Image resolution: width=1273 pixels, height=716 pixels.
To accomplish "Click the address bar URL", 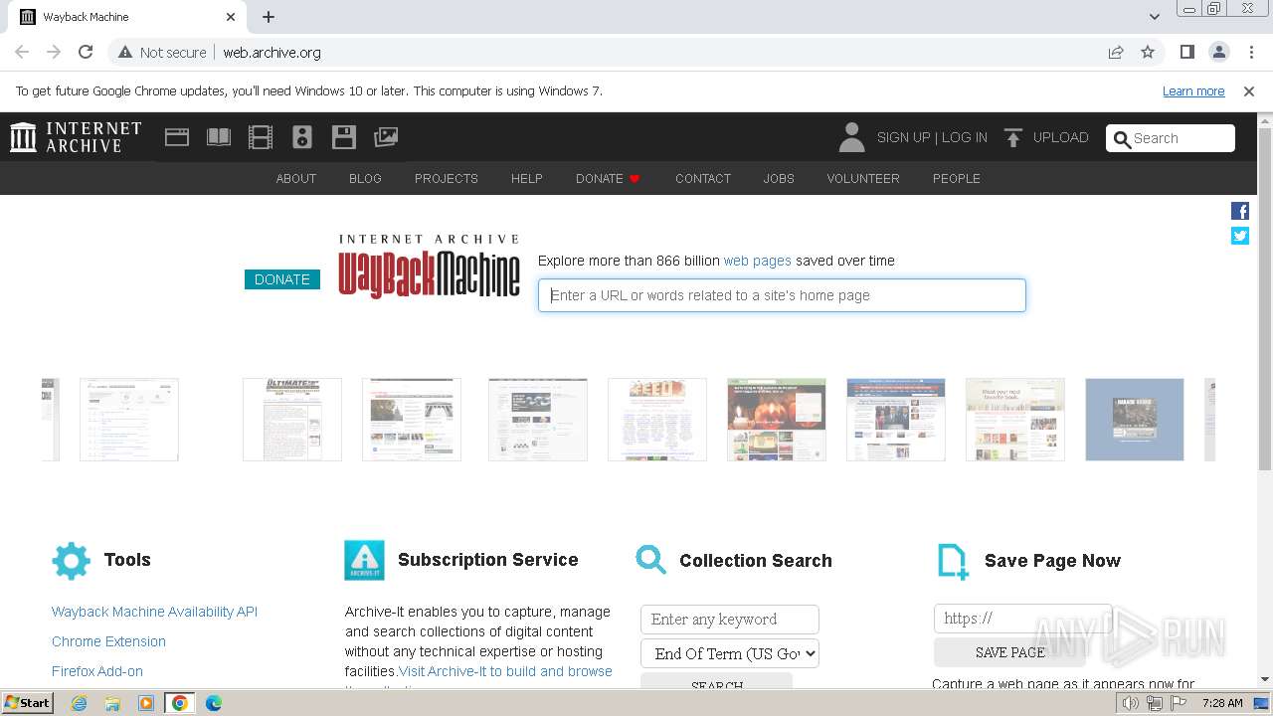I will [x=272, y=52].
